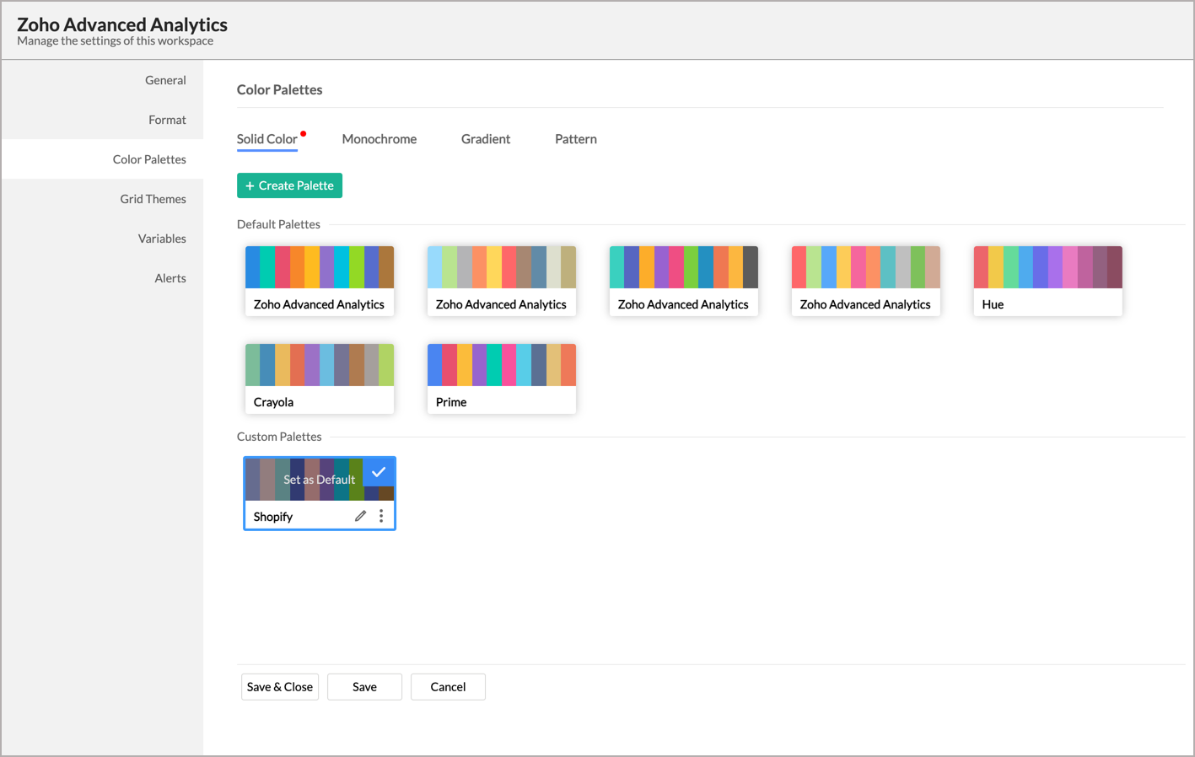This screenshot has height=757, width=1195.
Task: Go to Format in the sidebar
Action: pyautogui.click(x=167, y=120)
